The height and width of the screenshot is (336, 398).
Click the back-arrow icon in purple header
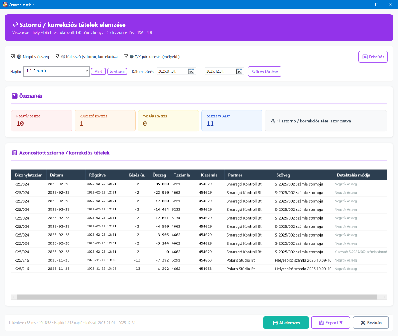coord(15,25)
